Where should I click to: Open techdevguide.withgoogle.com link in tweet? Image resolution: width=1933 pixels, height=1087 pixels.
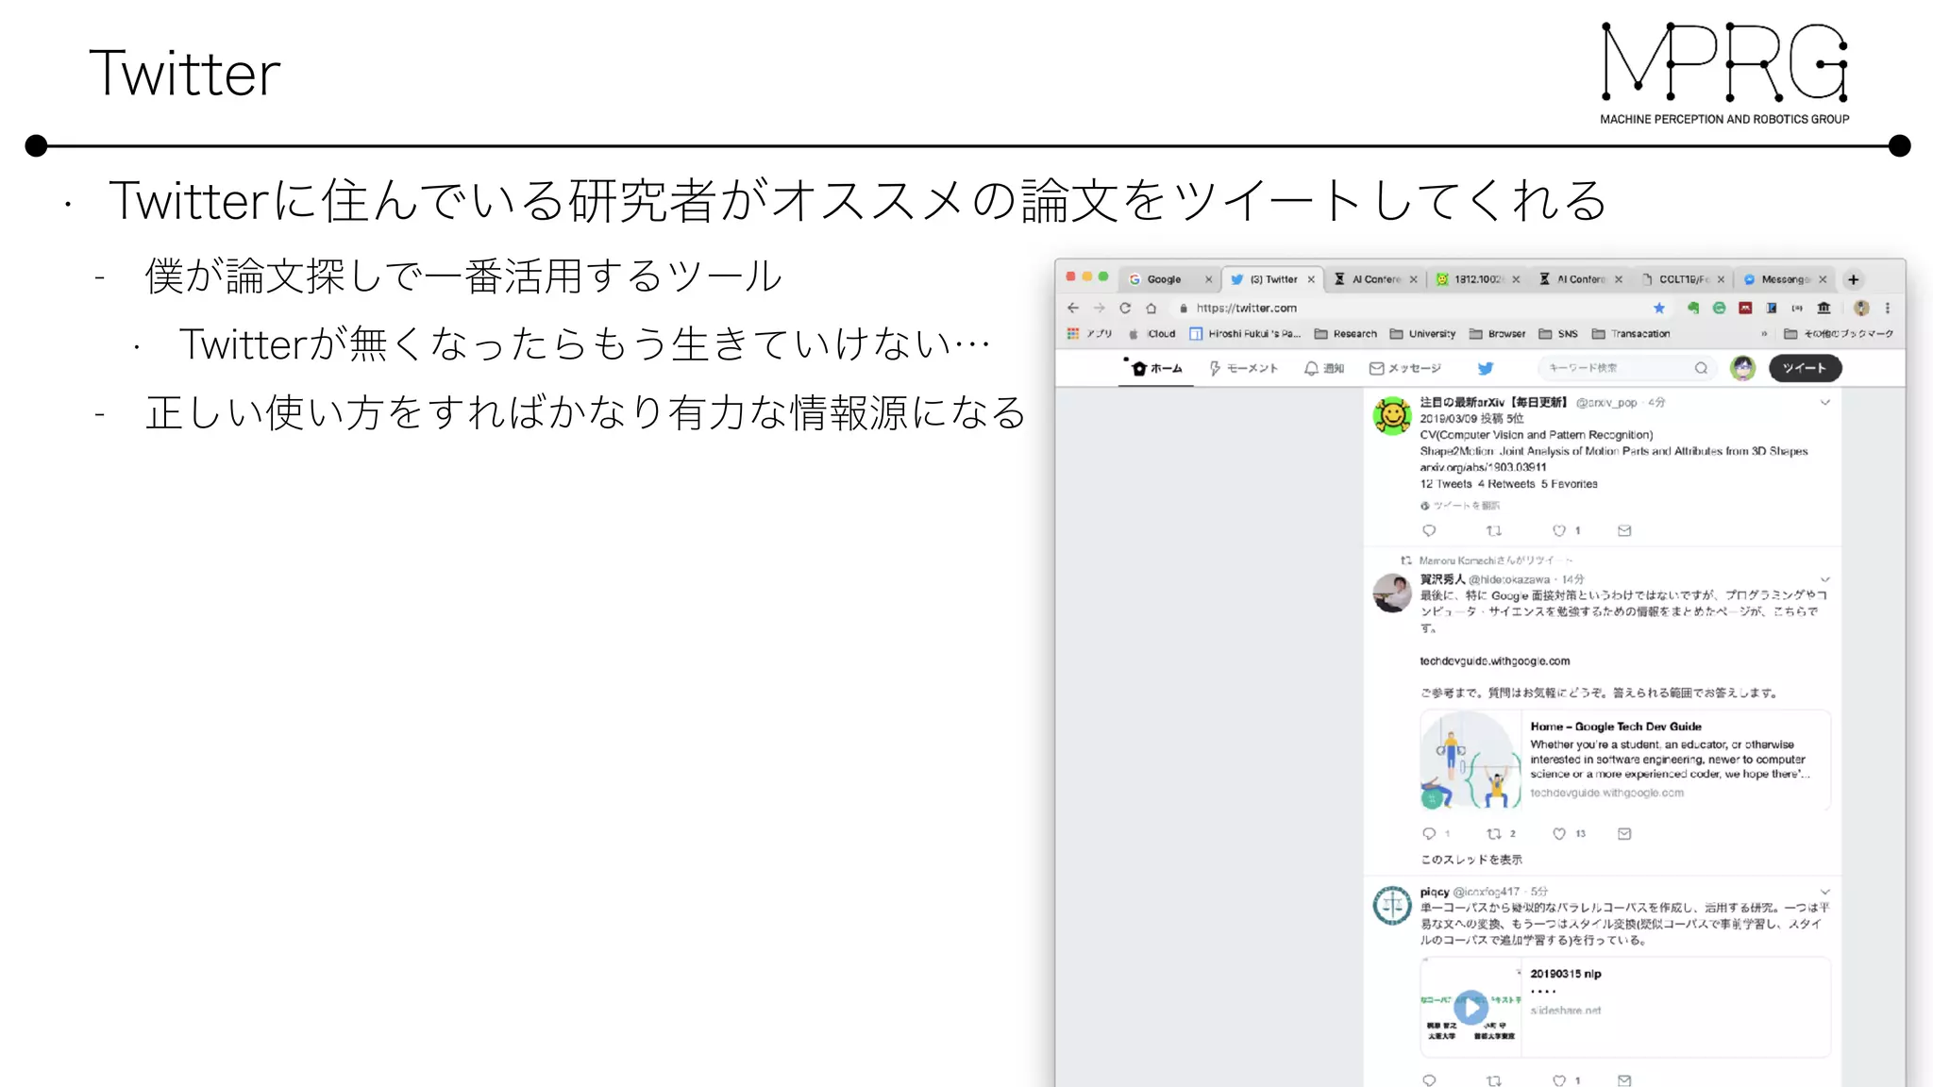click(x=1494, y=661)
